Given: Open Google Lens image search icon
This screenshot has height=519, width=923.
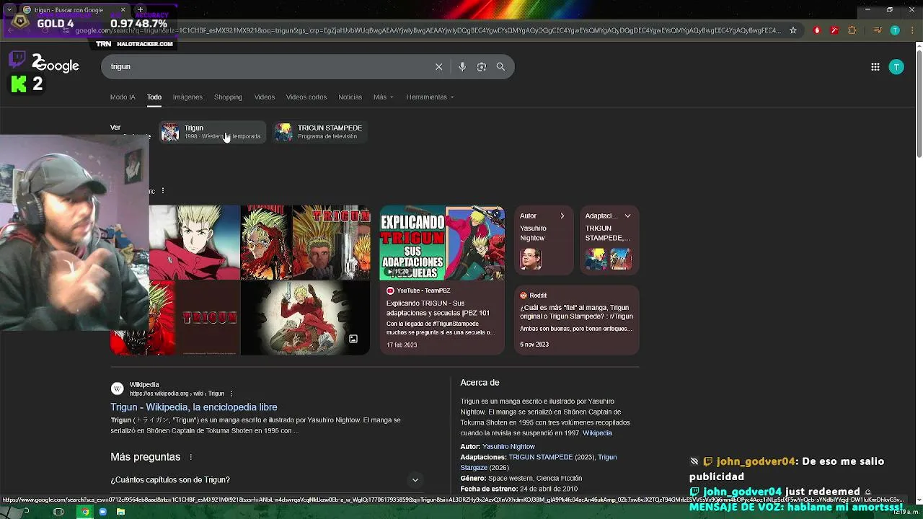Looking at the screenshot, I should (481, 66).
